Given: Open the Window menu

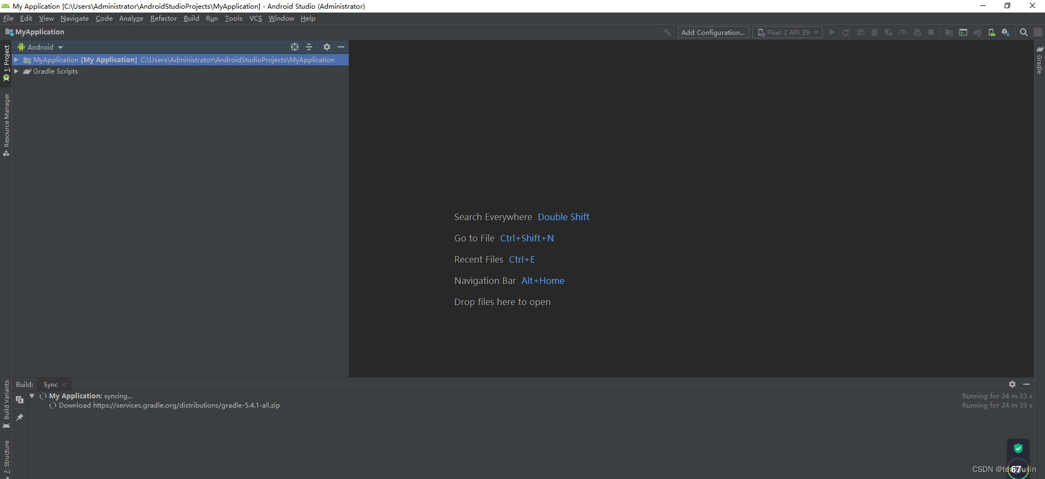Looking at the screenshot, I should click(281, 19).
